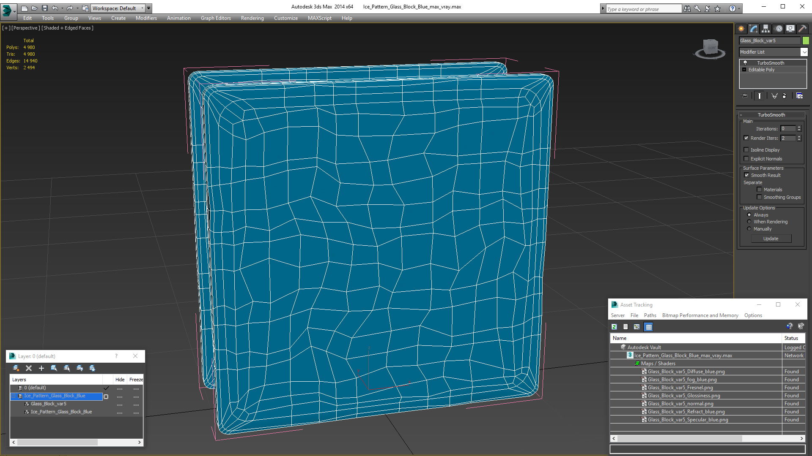This screenshot has width=812, height=456.
Task: Click the Hide column header in Layer dialog
Action: click(120, 380)
